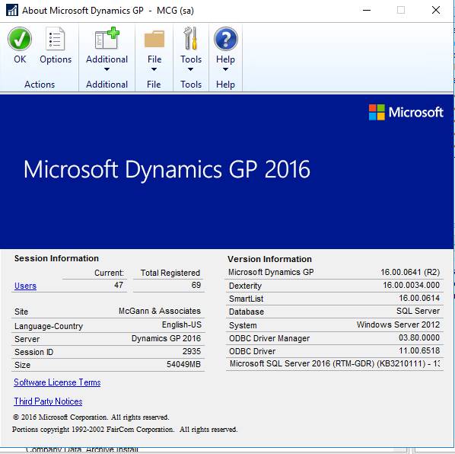
Task: Open the Third Party Notices link
Action: 48,401
